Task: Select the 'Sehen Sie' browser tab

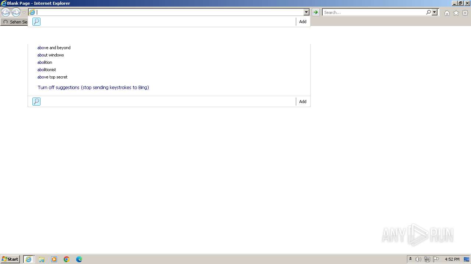Action: (15, 22)
